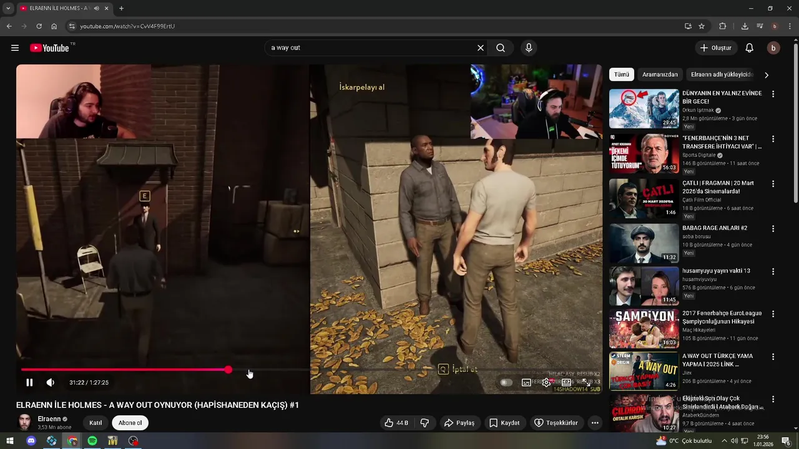Toggle the autoplay switch in player

[506, 382]
